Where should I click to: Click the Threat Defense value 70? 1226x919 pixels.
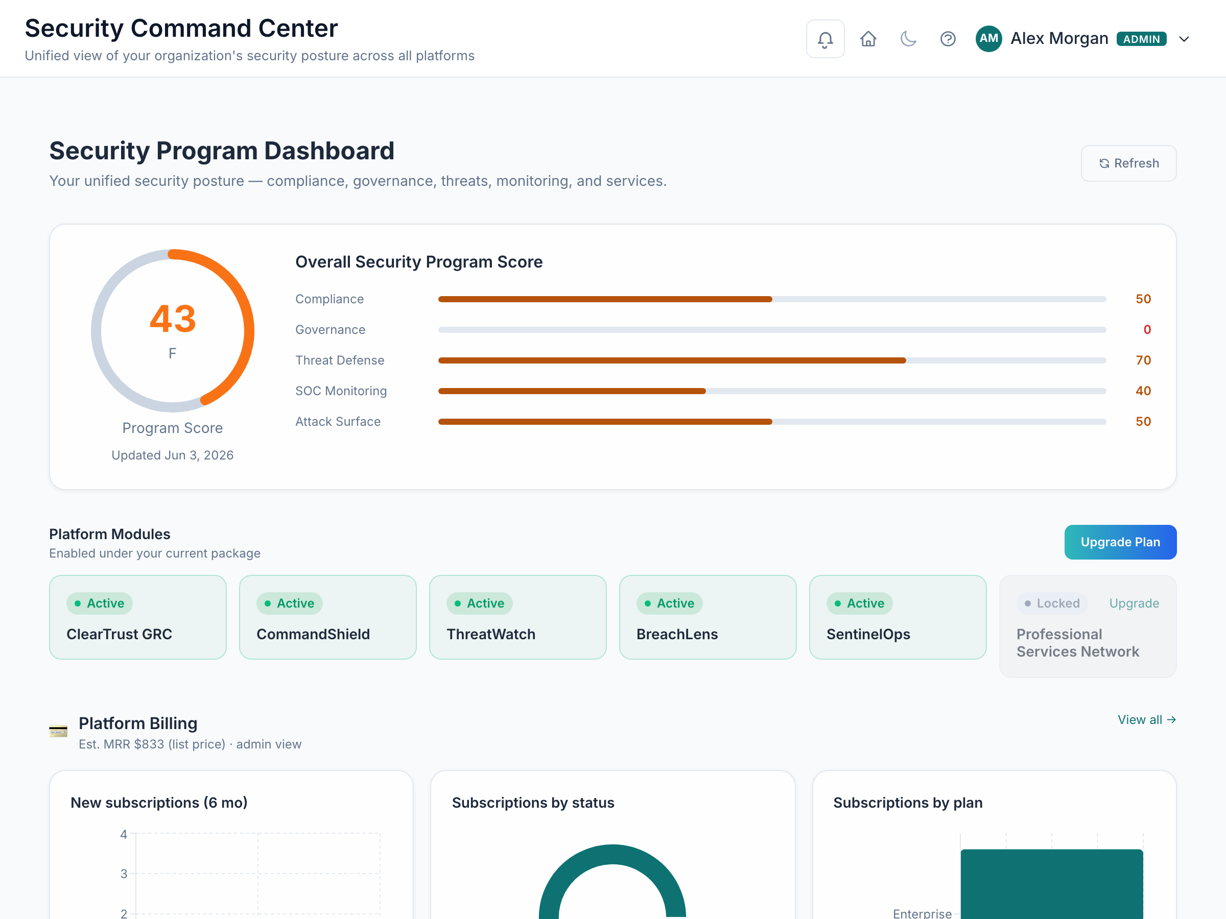click(1143, 360)
